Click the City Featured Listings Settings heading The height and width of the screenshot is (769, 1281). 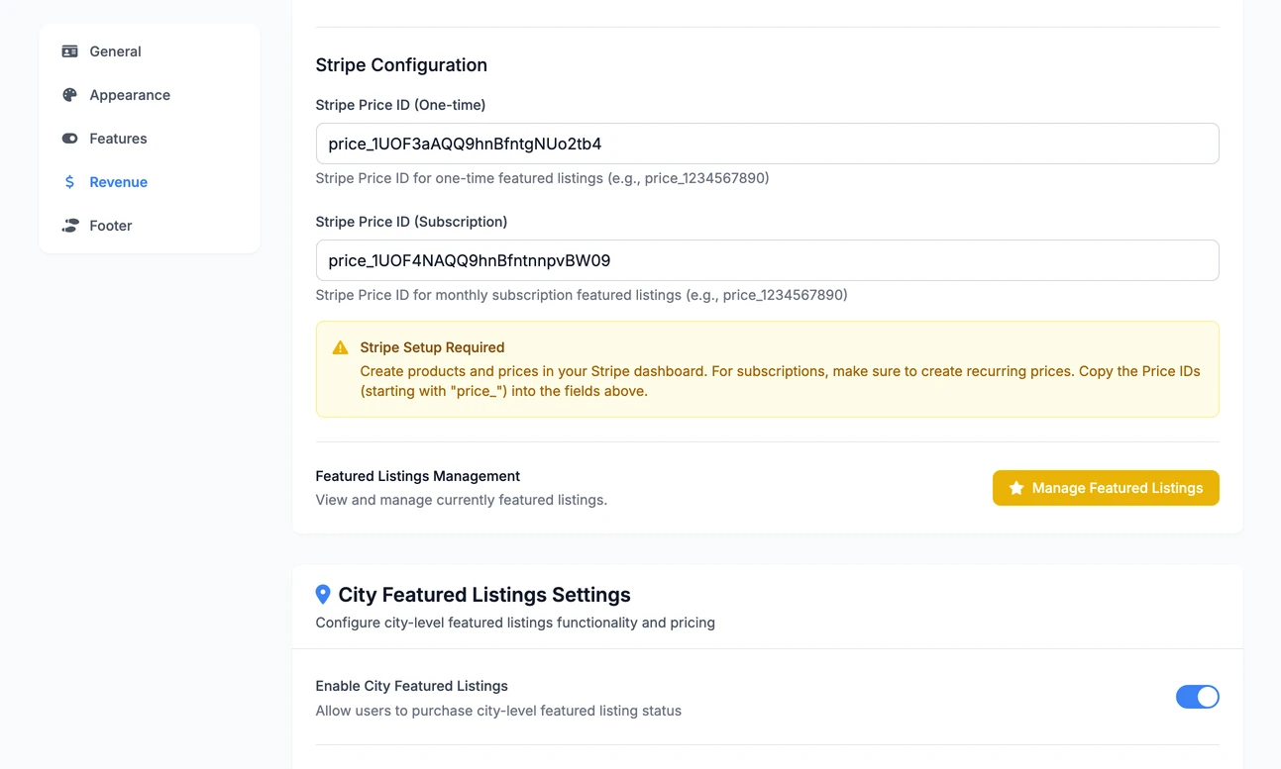(x=484, y=595)
